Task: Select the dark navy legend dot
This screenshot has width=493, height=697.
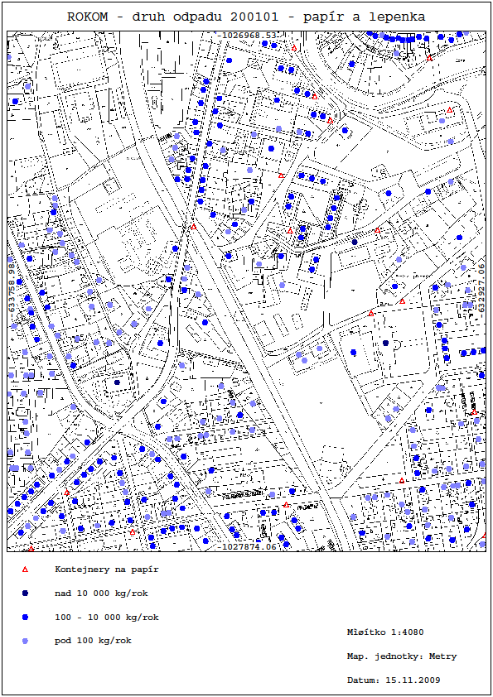Action: 26,594
